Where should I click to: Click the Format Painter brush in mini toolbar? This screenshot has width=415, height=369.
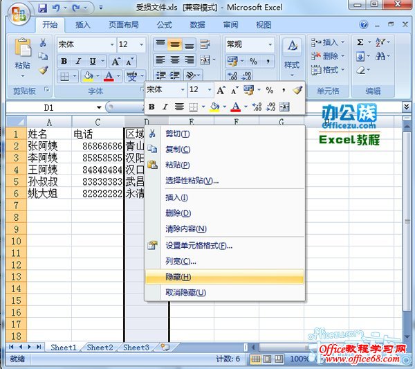pyautogui.click(x=297, y=90)
